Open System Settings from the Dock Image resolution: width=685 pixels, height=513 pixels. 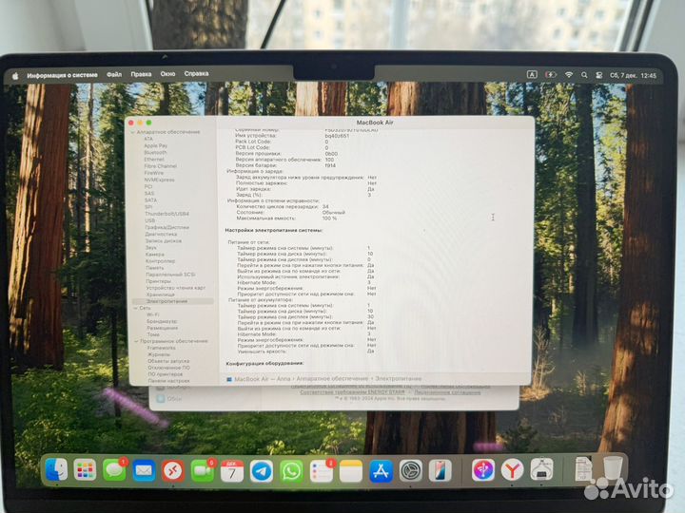click(x=411, y=470)
